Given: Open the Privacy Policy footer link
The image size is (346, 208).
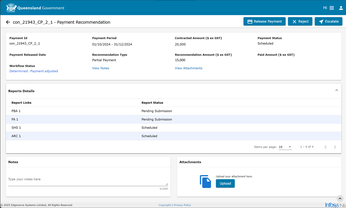Looking at the screenshot, I should click(182, 205).
